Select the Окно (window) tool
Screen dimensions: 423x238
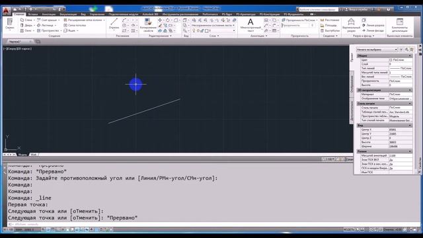(x=26, y=30)
